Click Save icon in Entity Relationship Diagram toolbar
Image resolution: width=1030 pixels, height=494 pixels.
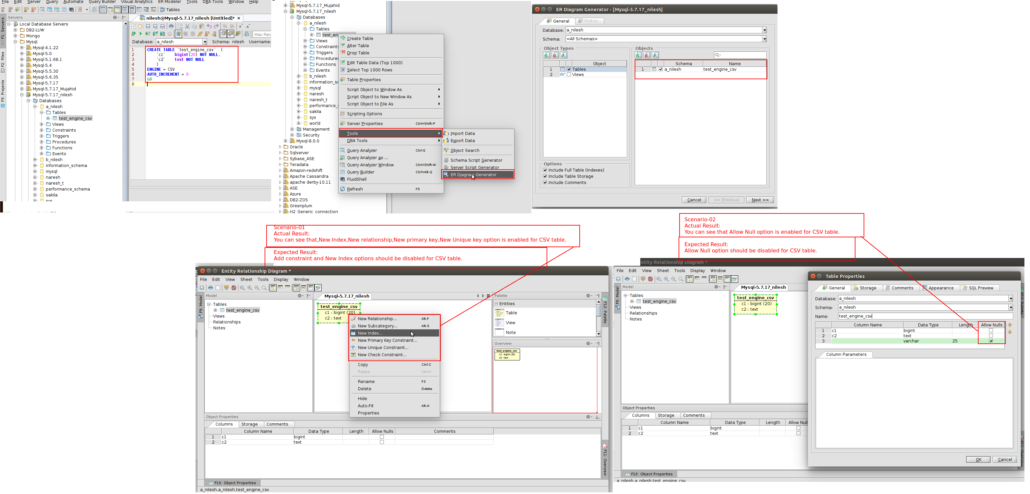point(202,288)
